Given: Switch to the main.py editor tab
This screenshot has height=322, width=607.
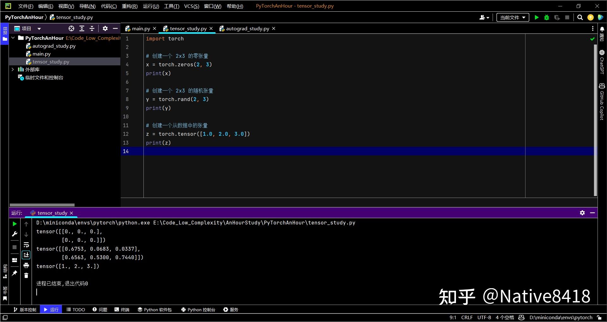Looking at the screenshot, I should click(141, 28).
